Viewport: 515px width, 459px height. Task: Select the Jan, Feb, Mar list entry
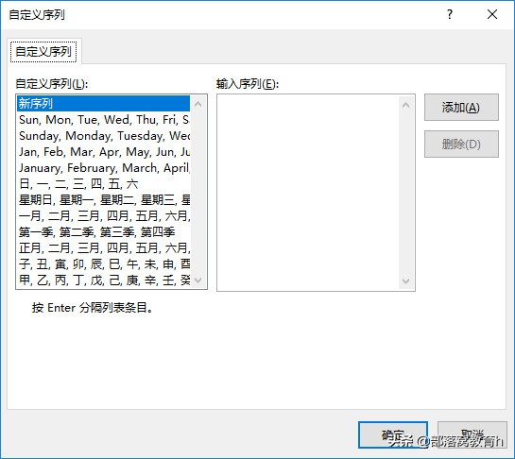coord(103,152)
